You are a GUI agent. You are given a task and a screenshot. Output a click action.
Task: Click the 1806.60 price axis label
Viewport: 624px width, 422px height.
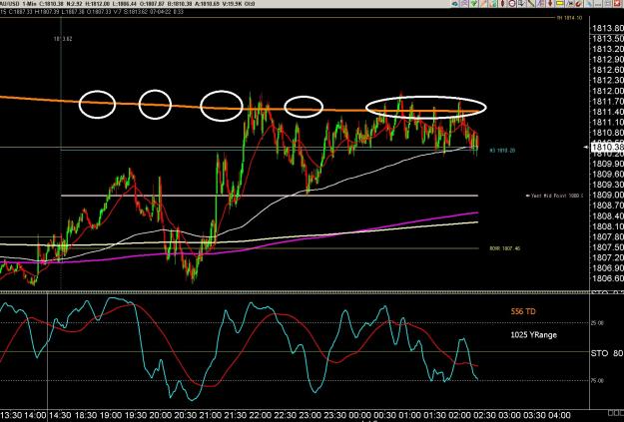pyautogui.click(x=608, y=278)
